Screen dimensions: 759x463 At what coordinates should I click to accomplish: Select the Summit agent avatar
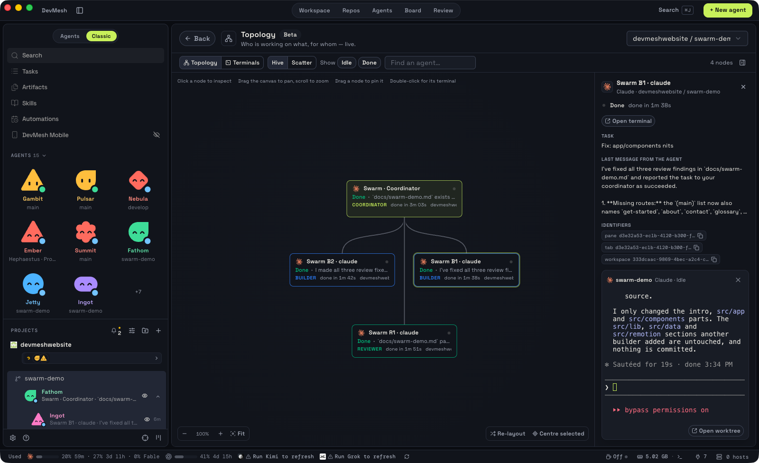(85, 232)
